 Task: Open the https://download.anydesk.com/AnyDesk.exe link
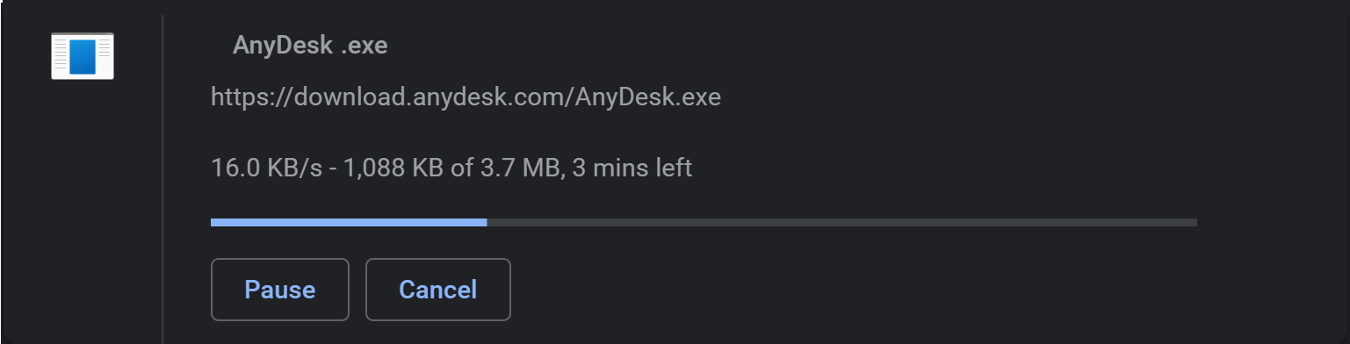(x=466, y=97)
